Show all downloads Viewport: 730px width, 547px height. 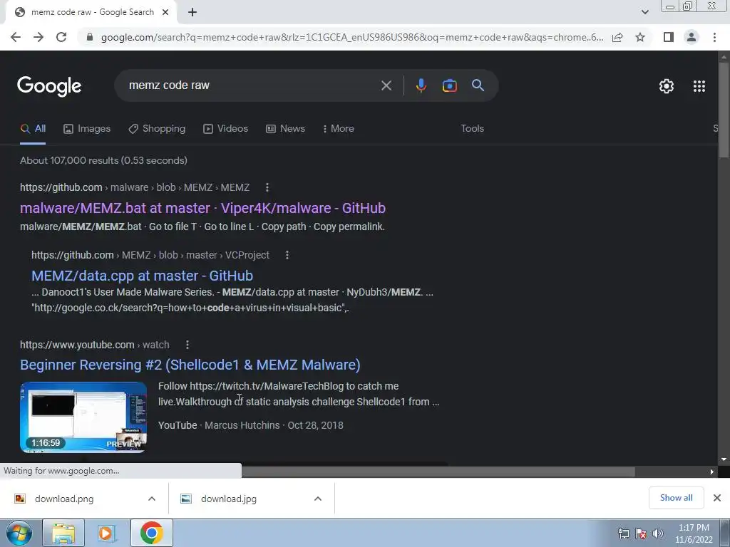(x=676, y=498)
